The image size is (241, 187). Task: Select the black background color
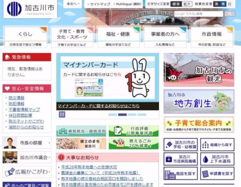(216, 4)
